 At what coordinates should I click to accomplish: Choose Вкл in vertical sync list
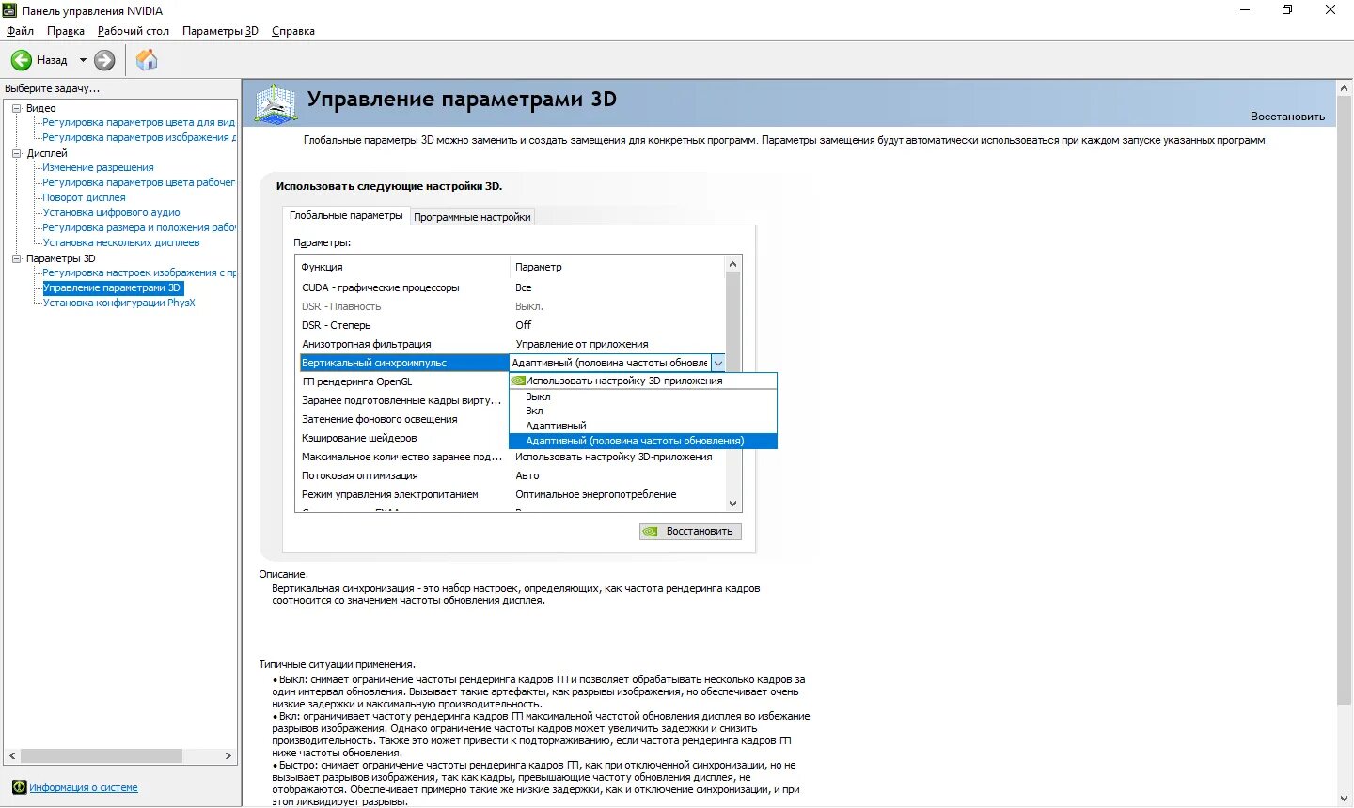point(643,411)
